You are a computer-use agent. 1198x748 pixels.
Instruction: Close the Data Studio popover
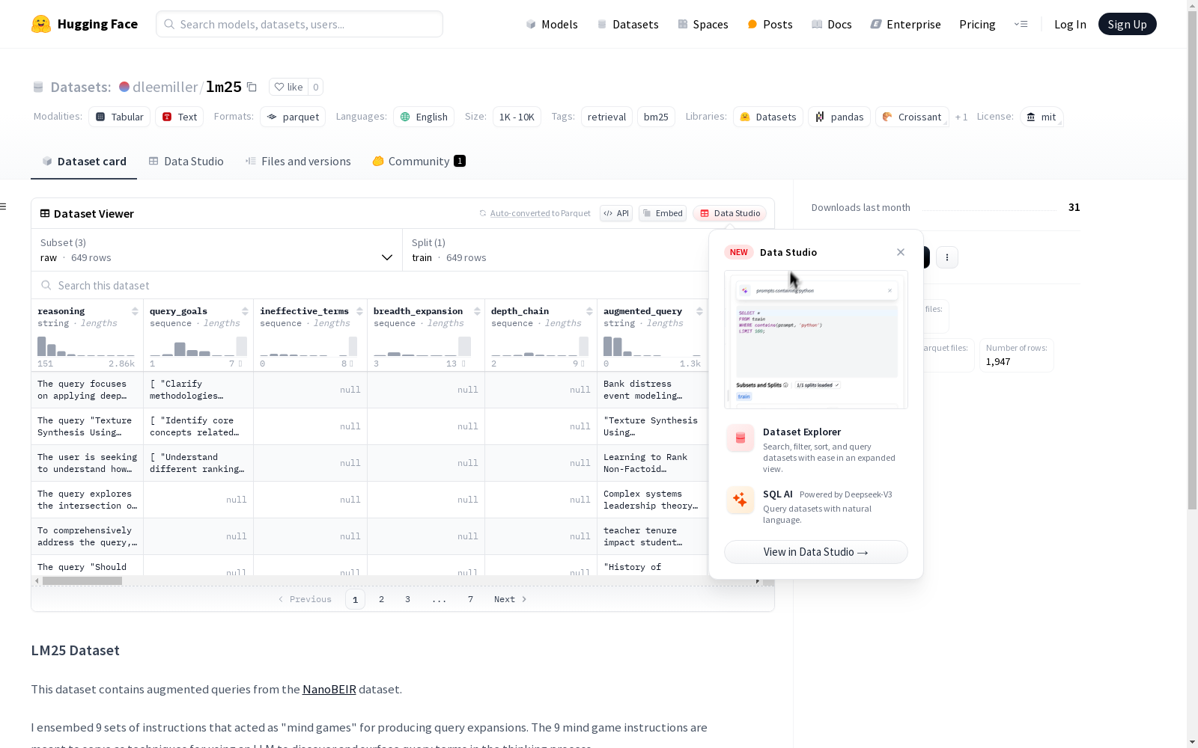tap(901, 252)
